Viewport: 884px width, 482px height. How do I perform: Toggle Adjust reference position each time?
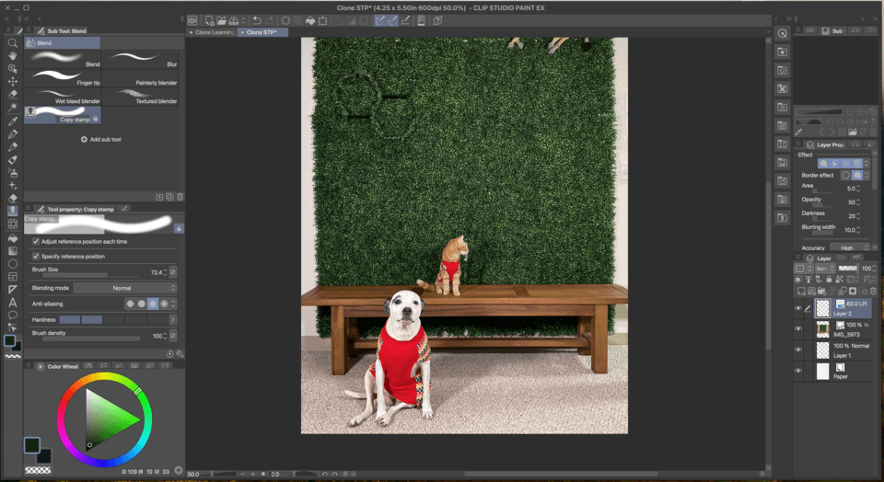[x=36, y=242]
